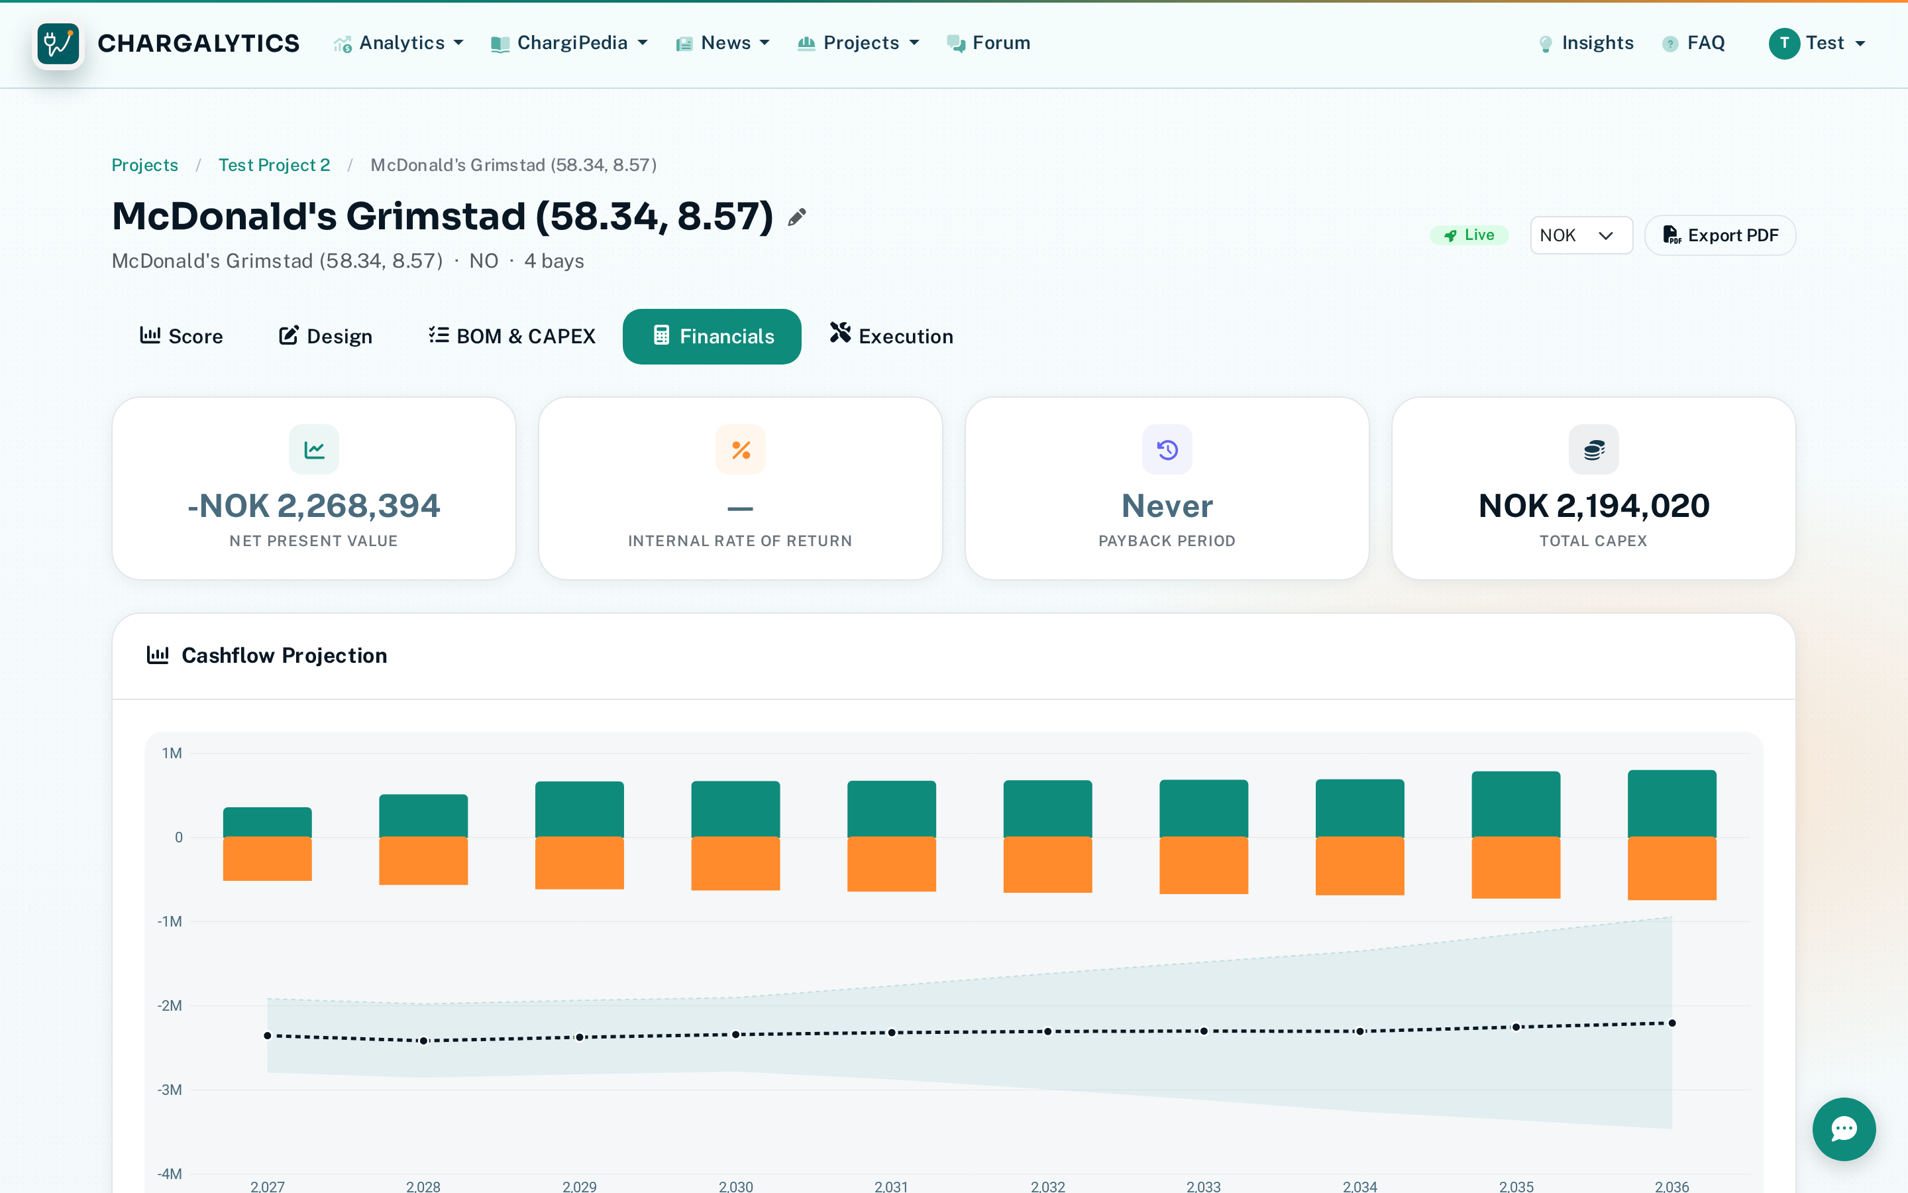Click the McDonald's Grimstad page title
Viewport: 1908px width, 1193px height.
(x=443, y=216)
